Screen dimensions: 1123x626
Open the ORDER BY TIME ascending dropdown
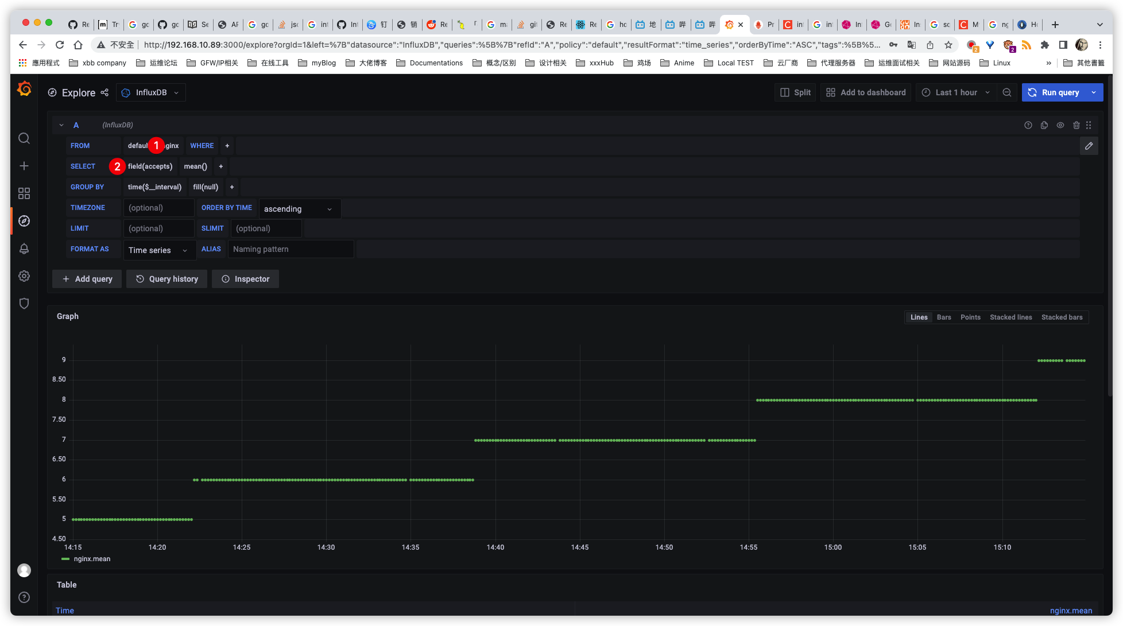pyautogui.click(x=300, y=209)
